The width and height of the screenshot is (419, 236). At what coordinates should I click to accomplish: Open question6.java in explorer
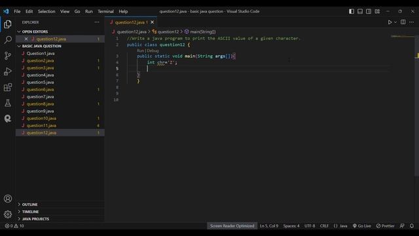60,89
